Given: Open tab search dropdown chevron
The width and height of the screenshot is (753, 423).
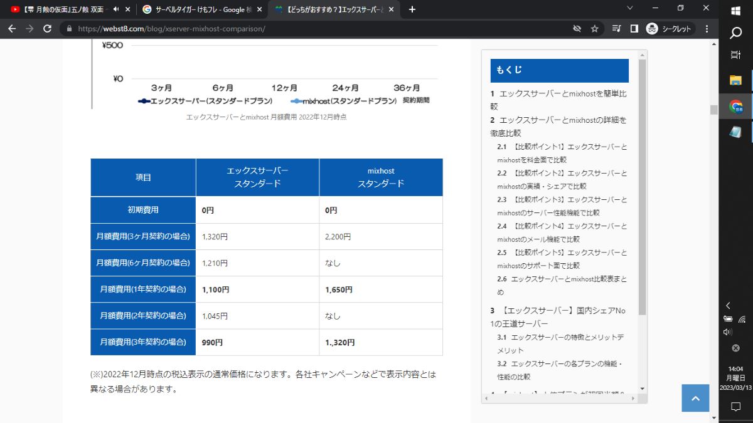Looking at the screenshot, I should point(631,8).
